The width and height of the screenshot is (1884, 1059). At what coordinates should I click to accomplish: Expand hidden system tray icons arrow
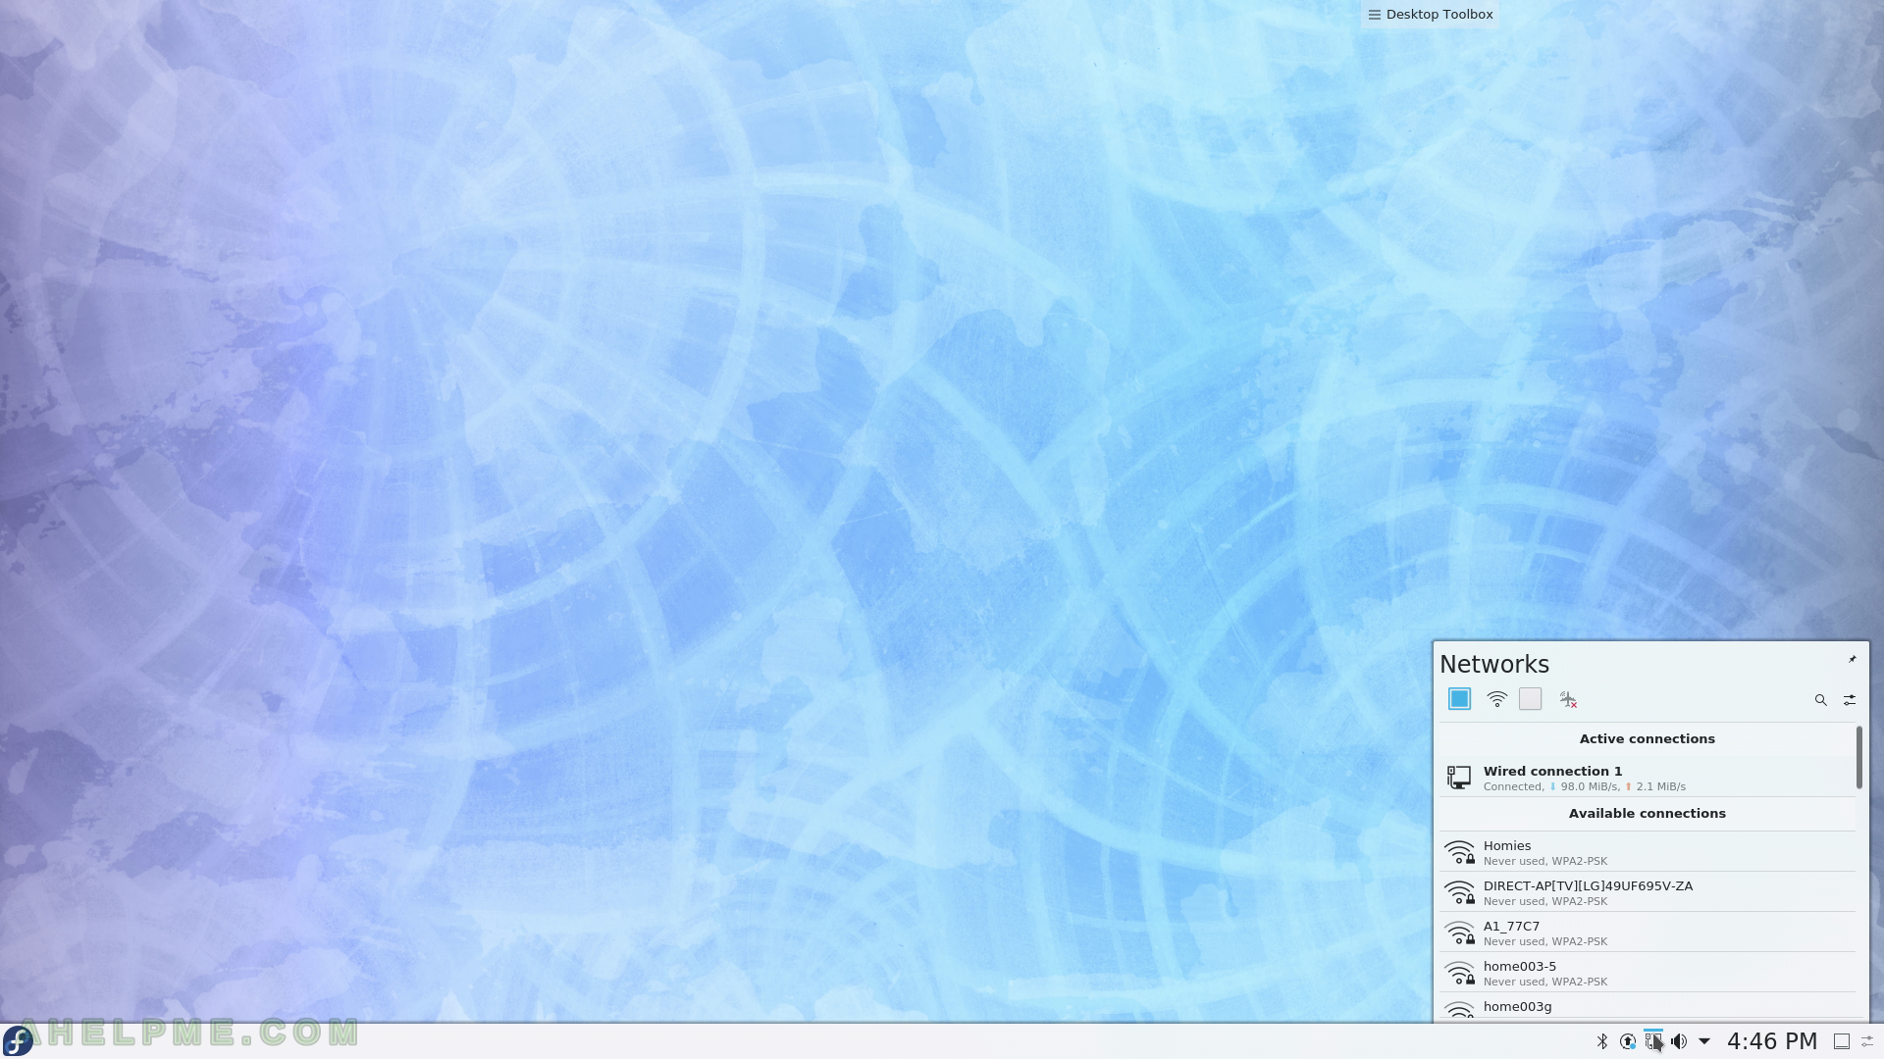pyautogui.click(x=1704, y=1041)
